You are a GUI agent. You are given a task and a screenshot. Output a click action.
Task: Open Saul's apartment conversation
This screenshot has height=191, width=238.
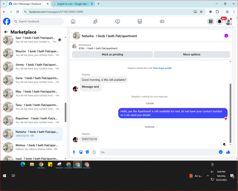point(32,40)
